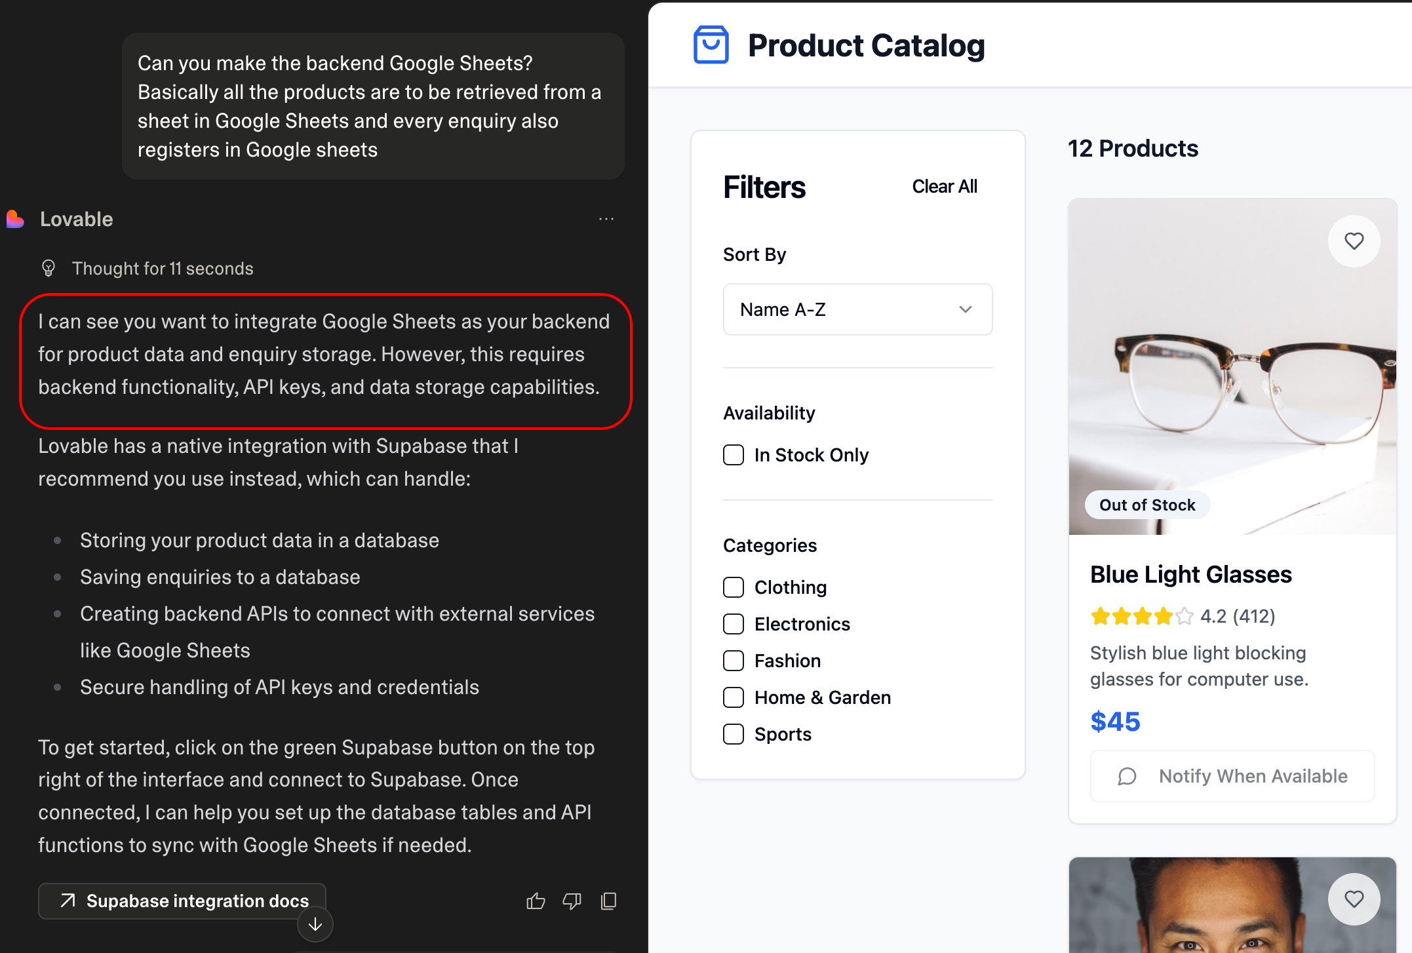Click the thumbs up feedback icon
Image resolution: width=1412 pixels, height=953 pixels.
pos(536,901)
